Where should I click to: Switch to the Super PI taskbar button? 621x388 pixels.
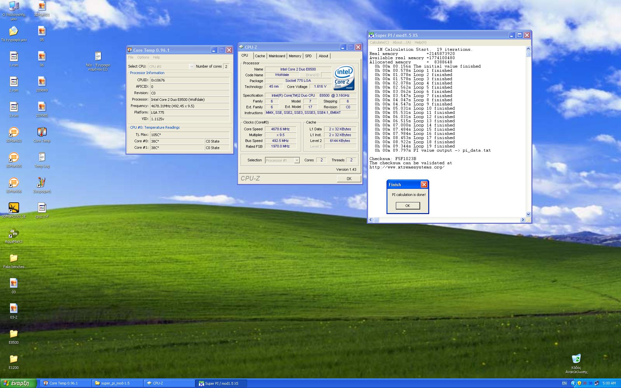point(221,383)
